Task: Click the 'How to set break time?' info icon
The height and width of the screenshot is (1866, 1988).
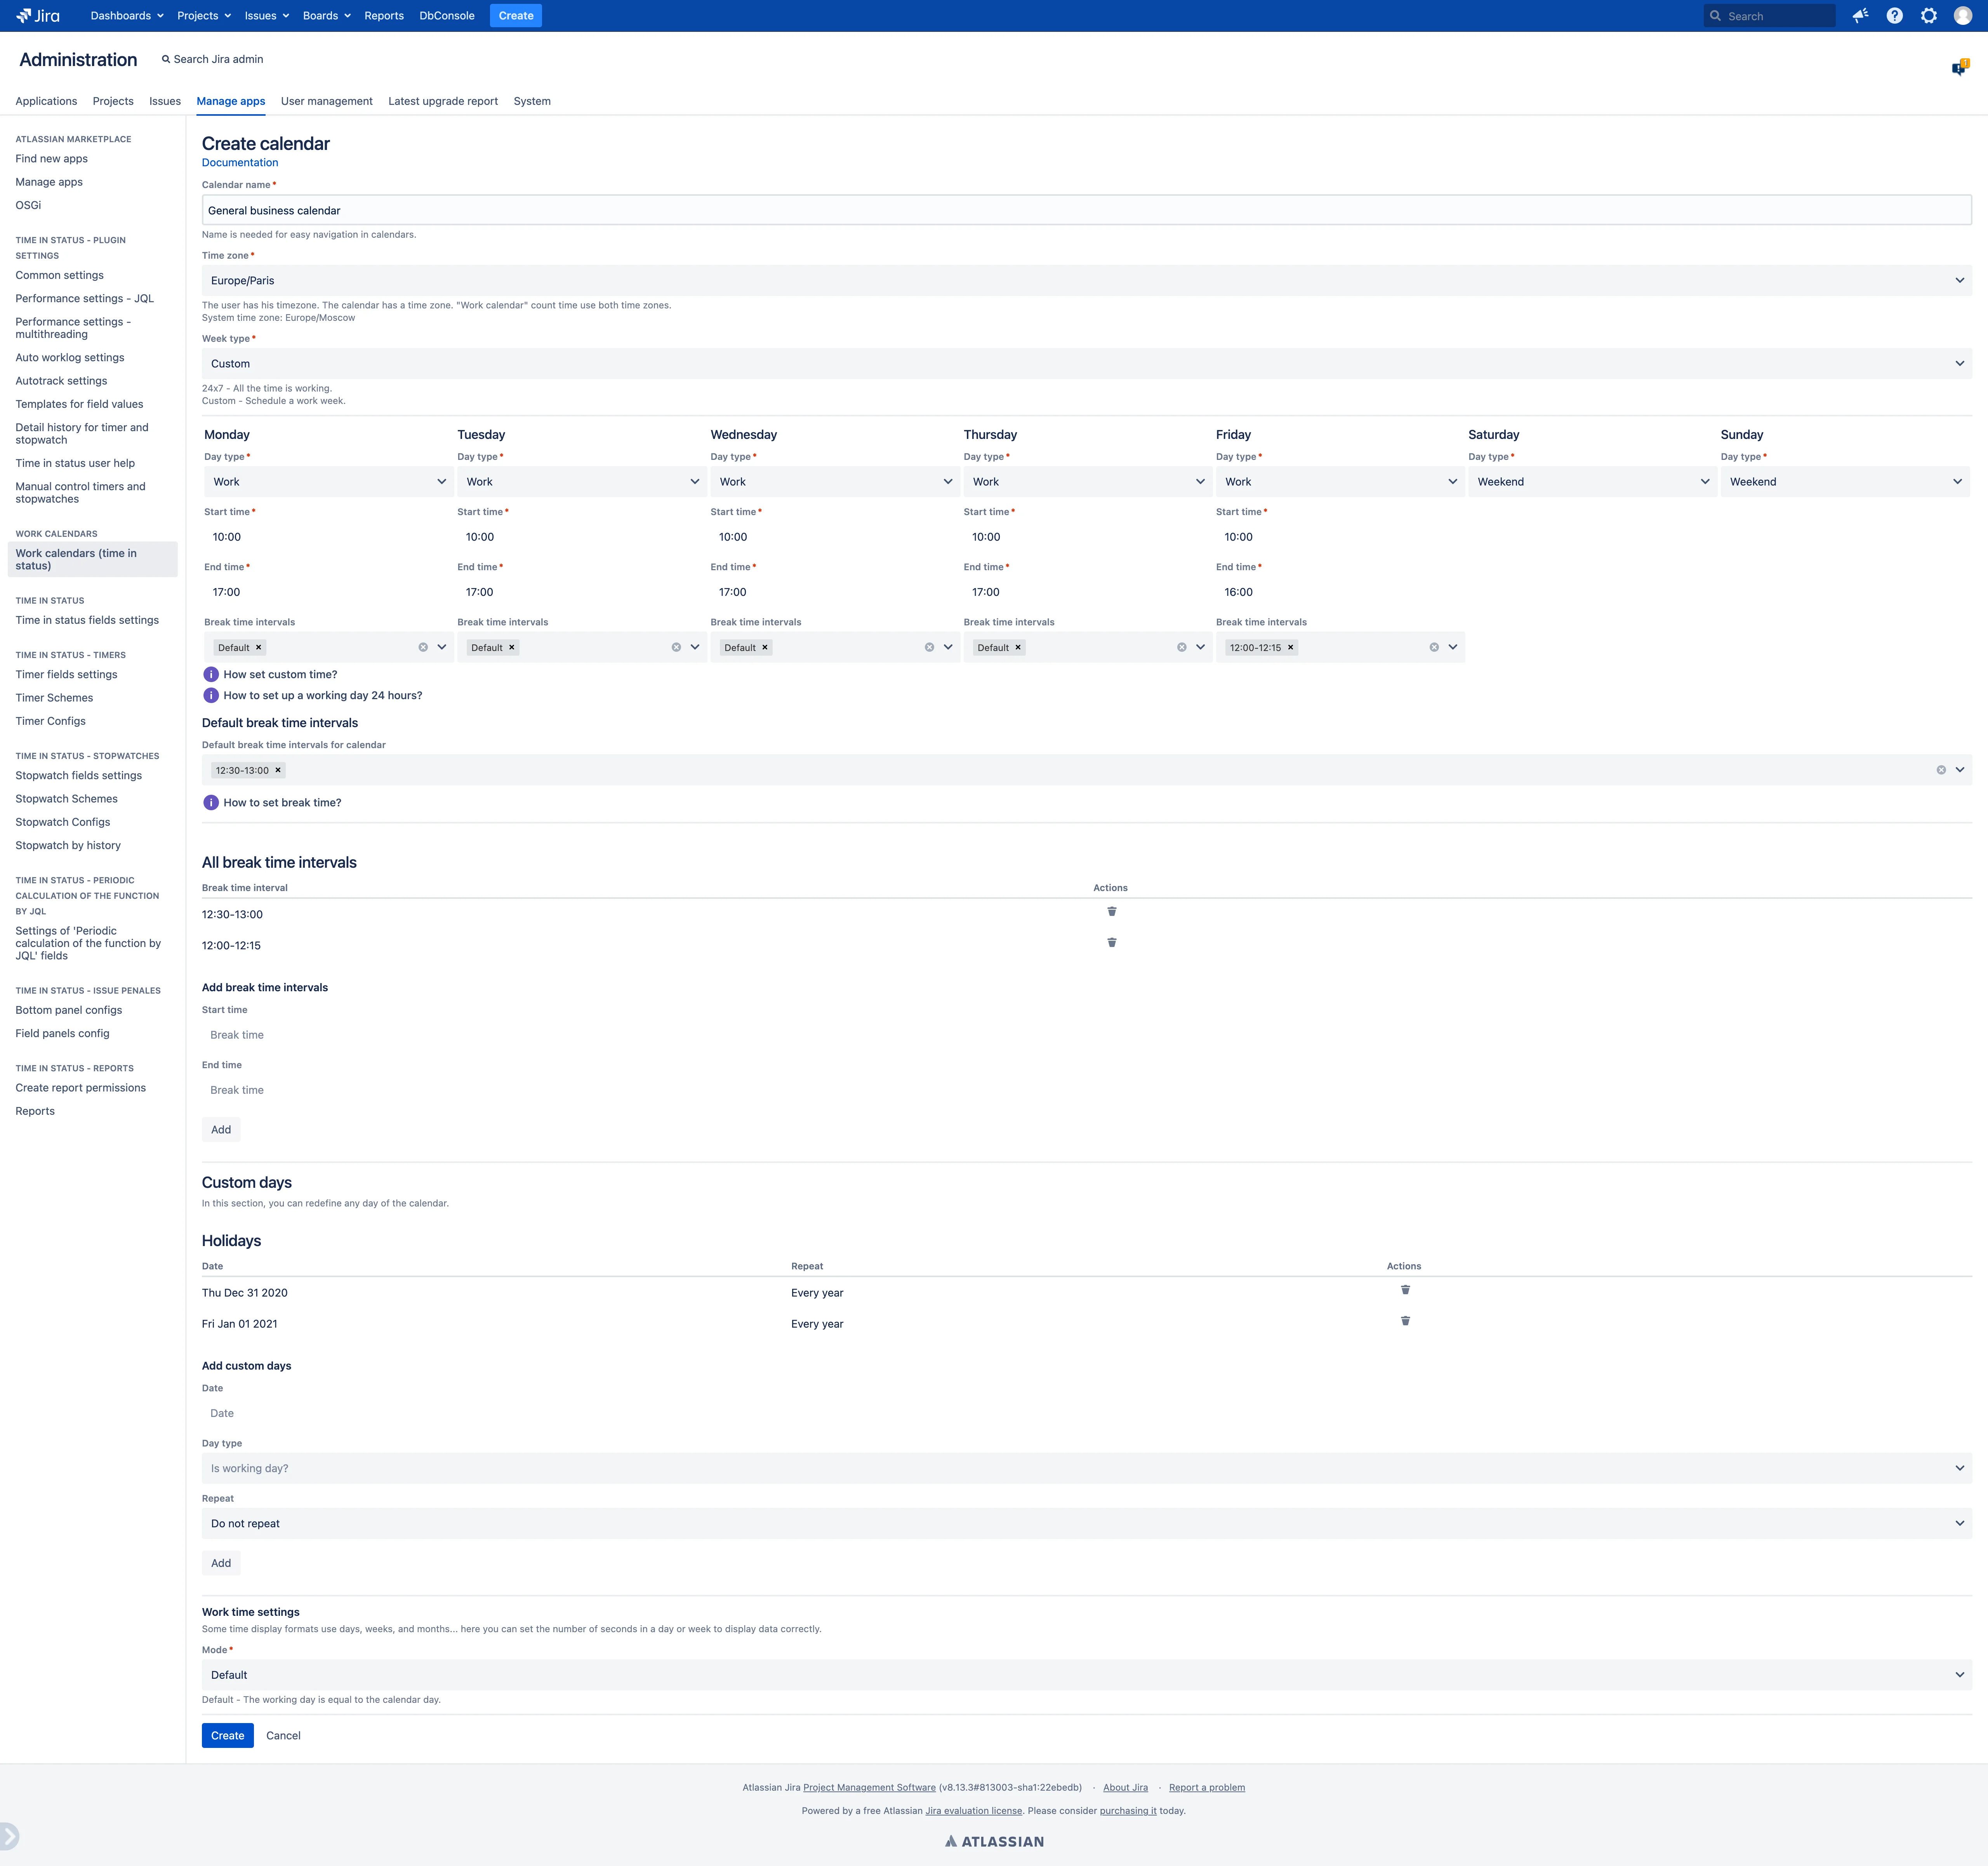Action: [x=211, y=802]
